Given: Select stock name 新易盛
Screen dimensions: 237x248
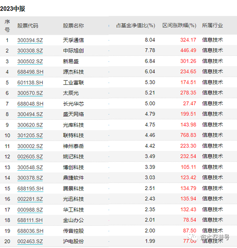Looking at the screenshot, I should click(71, 61).
